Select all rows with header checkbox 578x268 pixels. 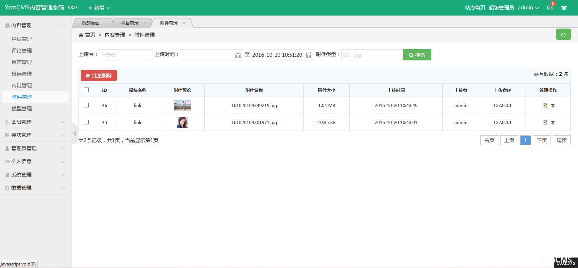click(86, 90)
